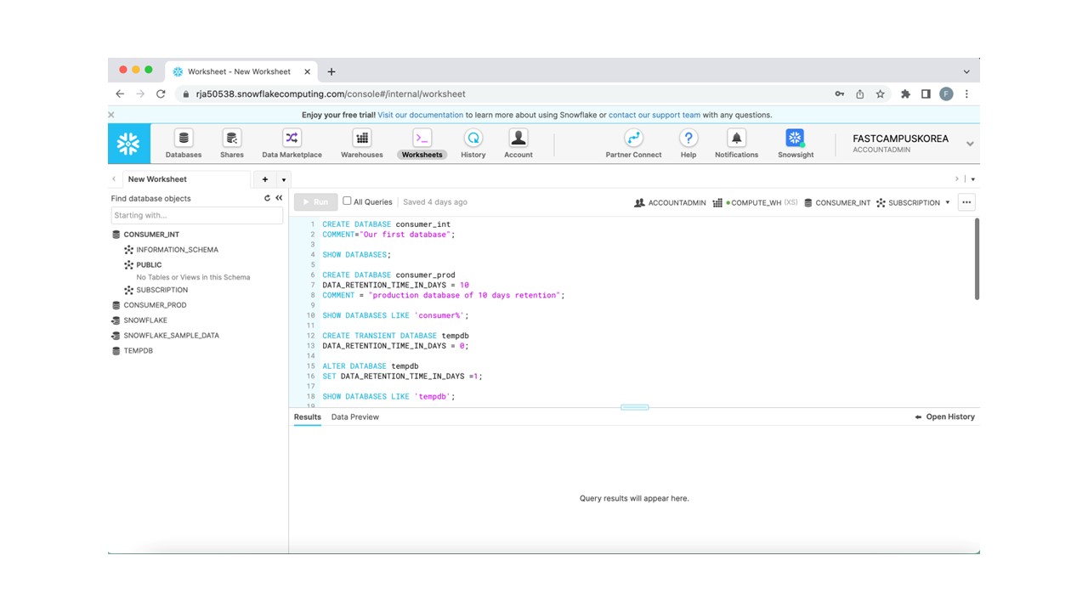Select the SUBSCRIPTION schema
1088x612 pixels.
pyautogui.click(x=161, y=290)
